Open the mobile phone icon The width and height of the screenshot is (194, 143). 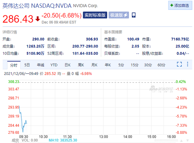point(134,15)
